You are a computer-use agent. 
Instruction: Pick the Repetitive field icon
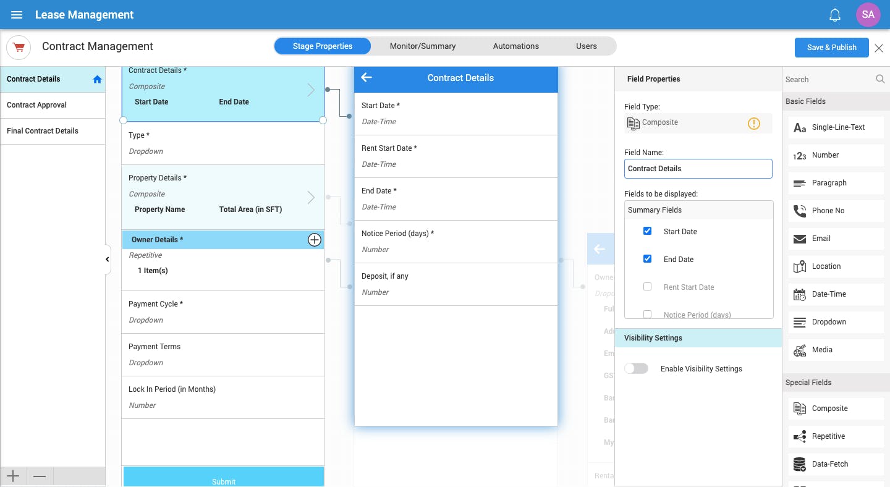coord(800,437)
